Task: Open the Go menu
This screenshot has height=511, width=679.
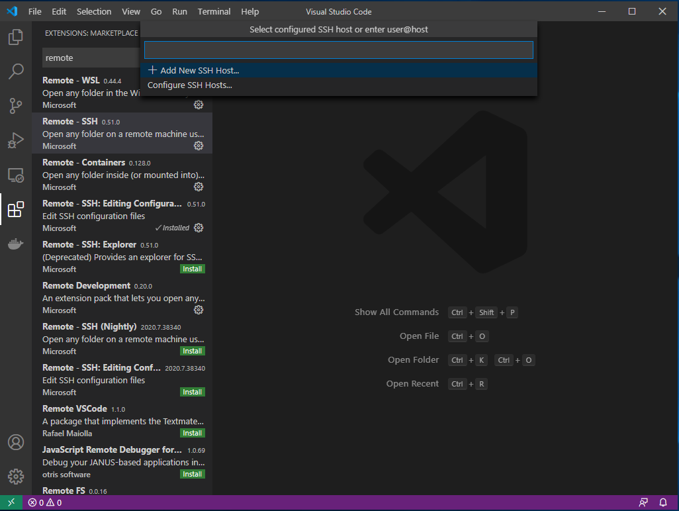Action: pyautogui.click(x=156, y=12)
